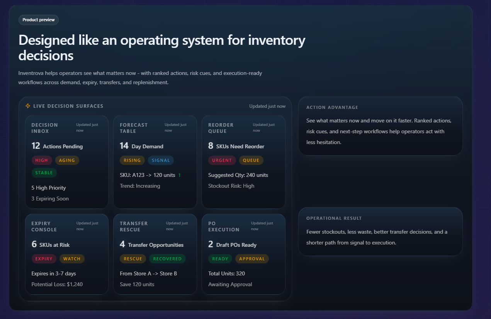Click the Product preview pill
491x319 pixels.
pyautogui.click(x=38, y=20)
